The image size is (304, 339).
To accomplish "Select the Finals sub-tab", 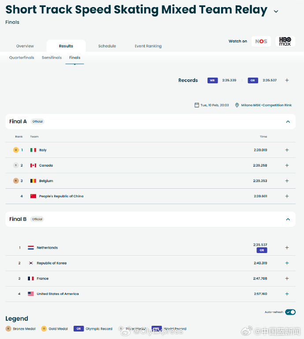I will pyautogui.click(x=74, y=57).
